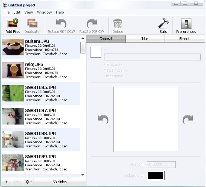Click 'Dimensions: 3072x2304' under SNV31085.JPG
The width and height of the screenshot is (206, 187).
(x=43, y=96)
